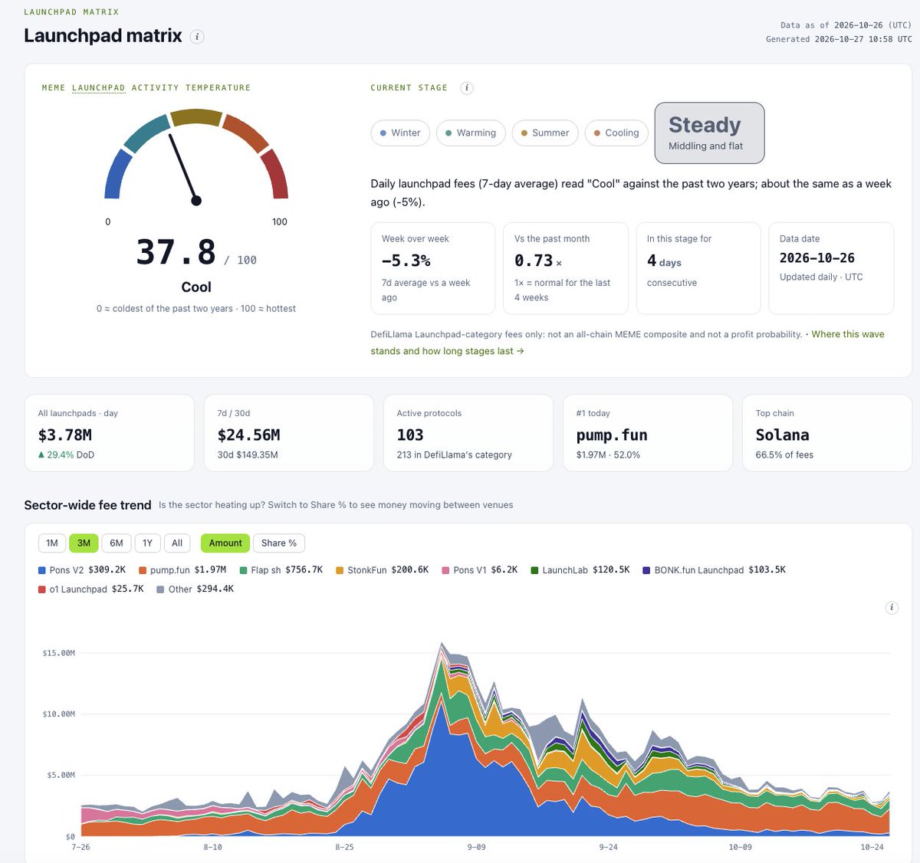Click the Cool label under the score

[196, 287]
